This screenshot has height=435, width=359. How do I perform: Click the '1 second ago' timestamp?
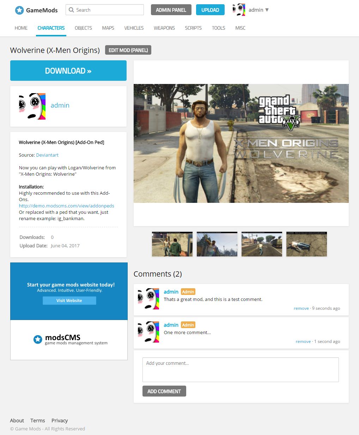327,342
